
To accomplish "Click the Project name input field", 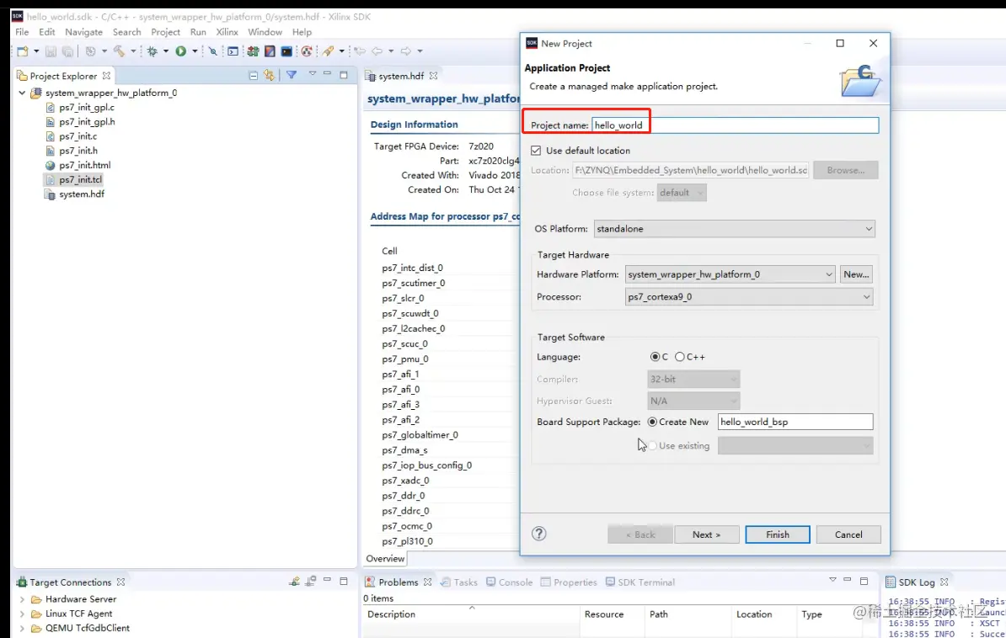I will pyautogui.click(x=735, y=125).
